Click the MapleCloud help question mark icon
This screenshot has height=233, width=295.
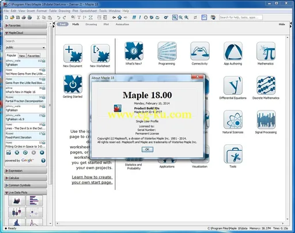tap(43, 161)
